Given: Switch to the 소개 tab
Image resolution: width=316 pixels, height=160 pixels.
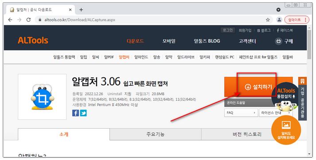Looking at the screenshot, I should 64,134.
